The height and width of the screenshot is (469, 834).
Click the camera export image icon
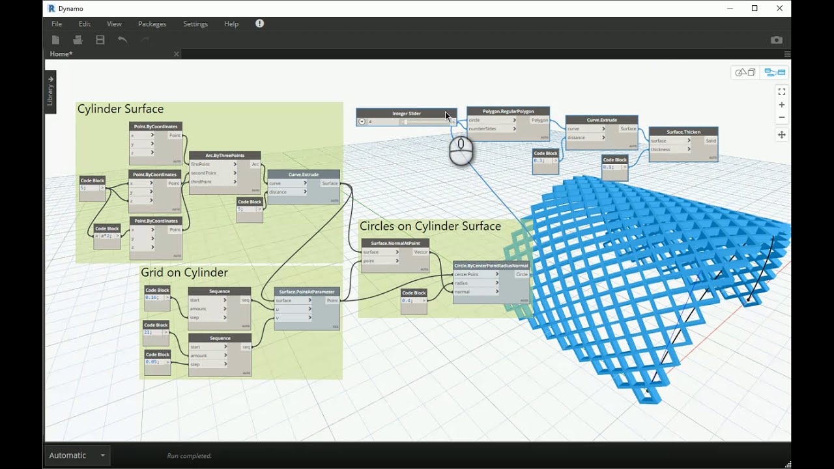click(776, 40)
